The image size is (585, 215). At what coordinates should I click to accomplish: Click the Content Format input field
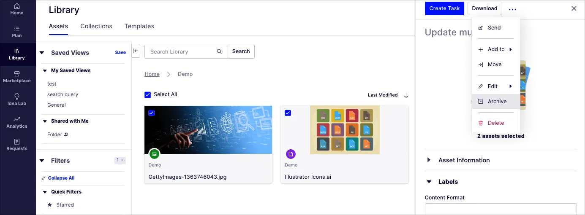click(501, 209)
